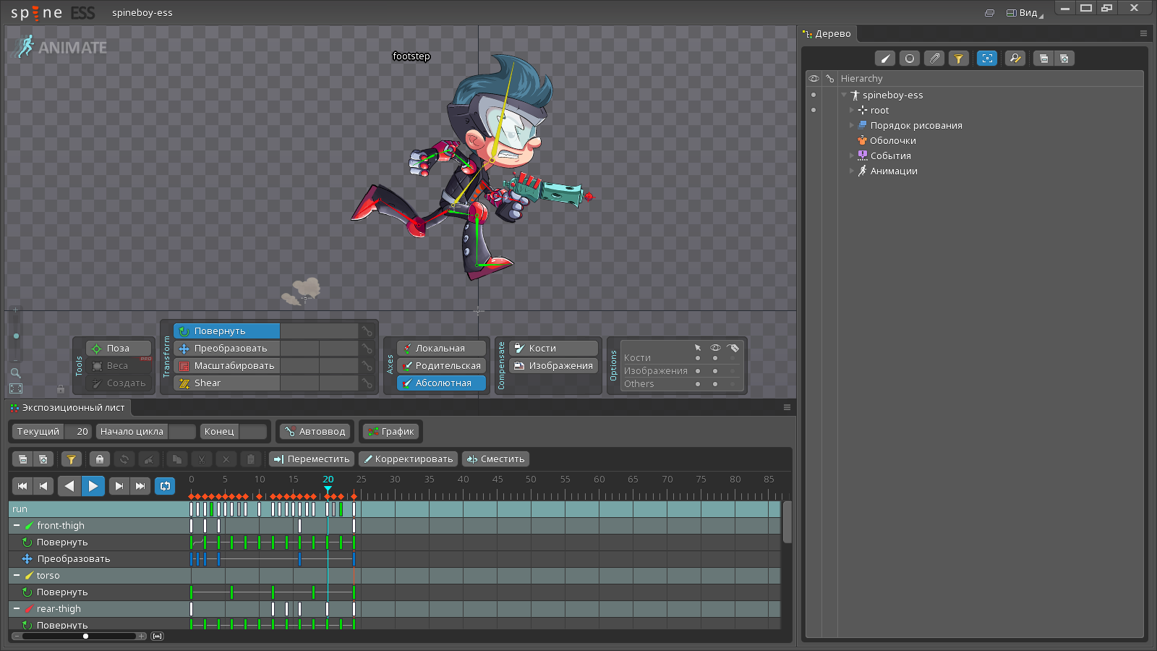Click the paperclip icon in tree toolbar

pos(934,59)
